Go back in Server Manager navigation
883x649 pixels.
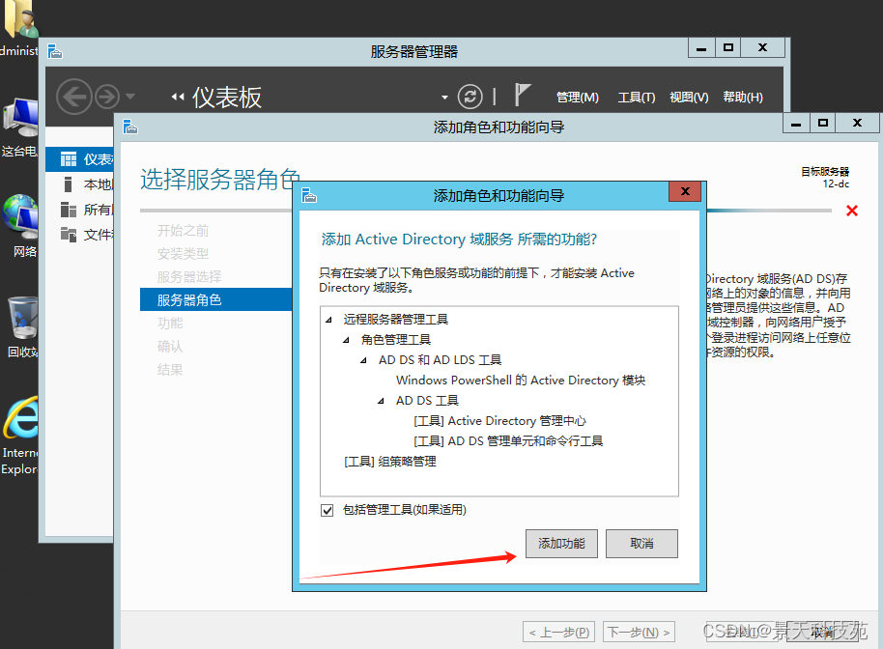(x=74, y=97)
